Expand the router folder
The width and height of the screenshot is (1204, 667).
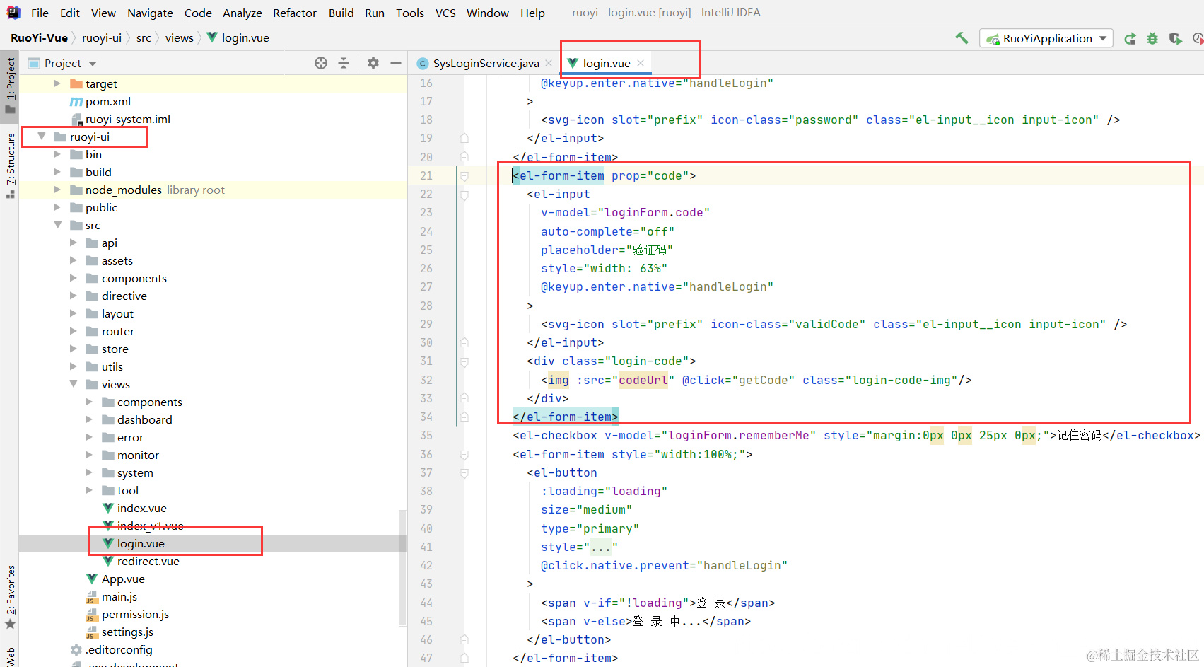click(74, 331)
